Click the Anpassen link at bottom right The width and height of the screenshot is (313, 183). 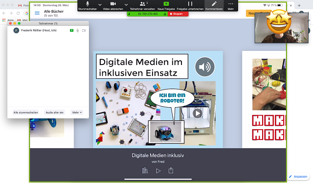pyautogui.click(x=298, y=177)
